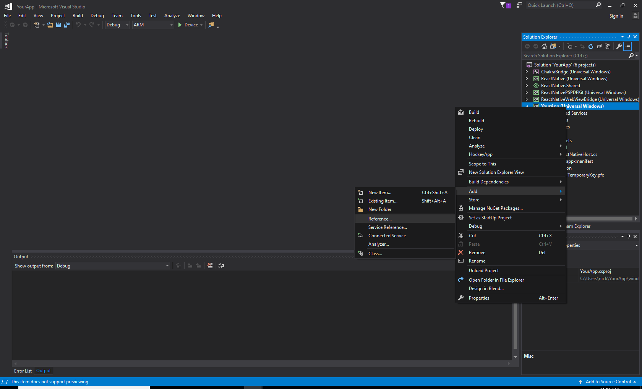The image size is (642, 389).
Task: Select Scope to This menu entry
Action: click(x=511, y=164)
